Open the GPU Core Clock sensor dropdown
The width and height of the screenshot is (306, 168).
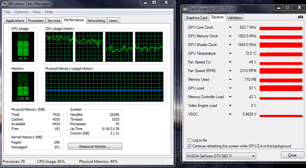230,27
